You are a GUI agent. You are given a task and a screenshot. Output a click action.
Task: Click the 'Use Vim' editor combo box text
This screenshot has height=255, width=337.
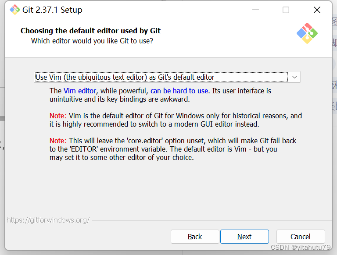tap(125, 77)
